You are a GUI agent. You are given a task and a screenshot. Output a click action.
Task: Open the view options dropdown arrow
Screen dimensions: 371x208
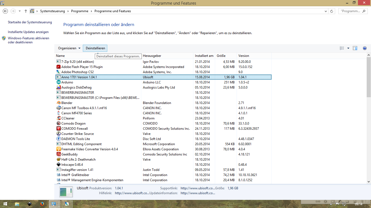(348, 48)
